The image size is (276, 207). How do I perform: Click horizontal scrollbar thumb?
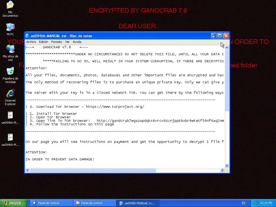click(x=93, y=170)
